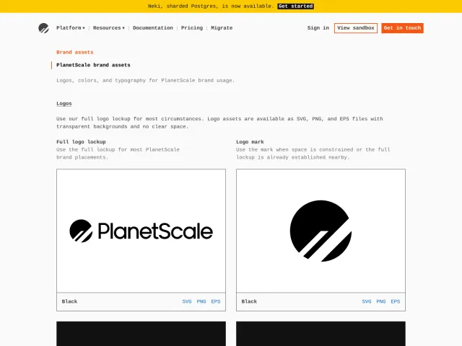Click the black logo mark image
This screenshot has height=346, width=462.
321,231
